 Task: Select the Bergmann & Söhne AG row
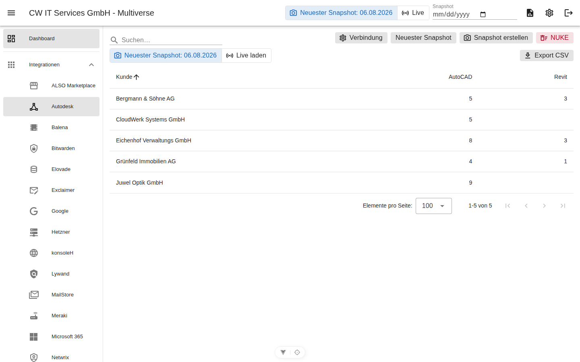(x=342, y=99)
